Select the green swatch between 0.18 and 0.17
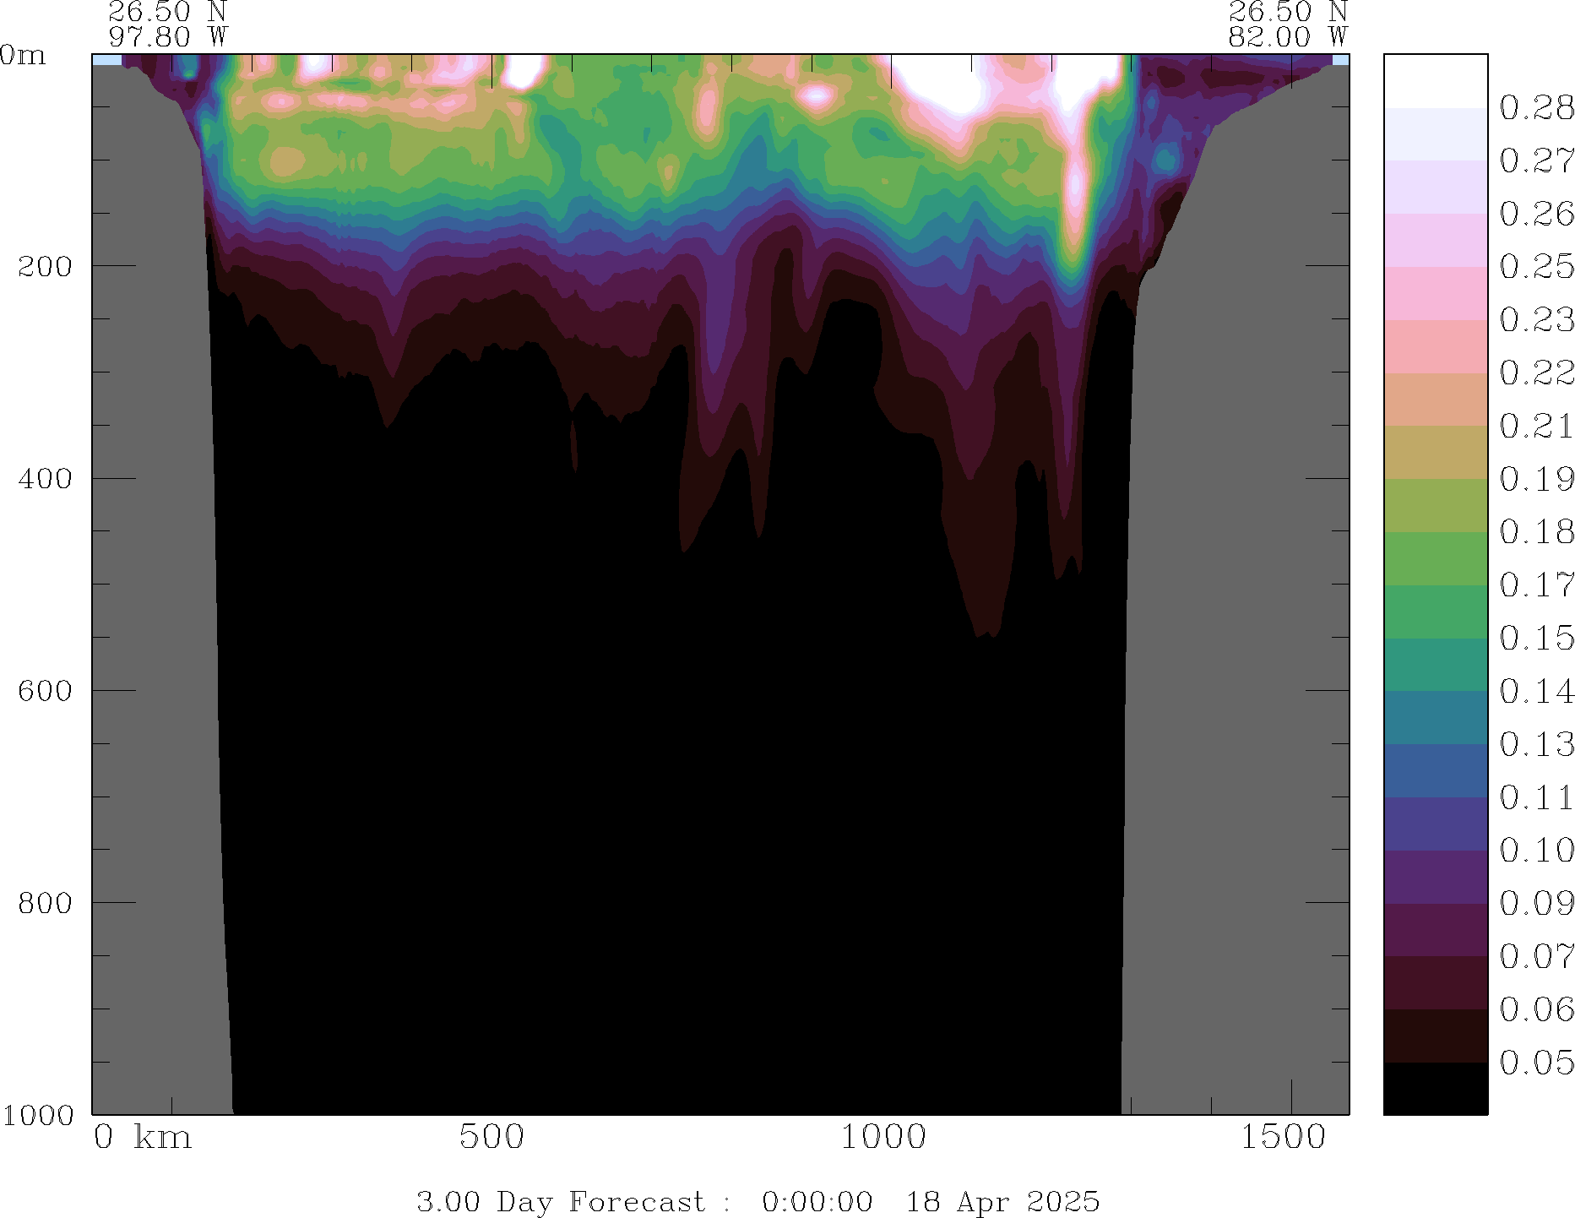1575x1218 pixels. tap(1435, 558)
